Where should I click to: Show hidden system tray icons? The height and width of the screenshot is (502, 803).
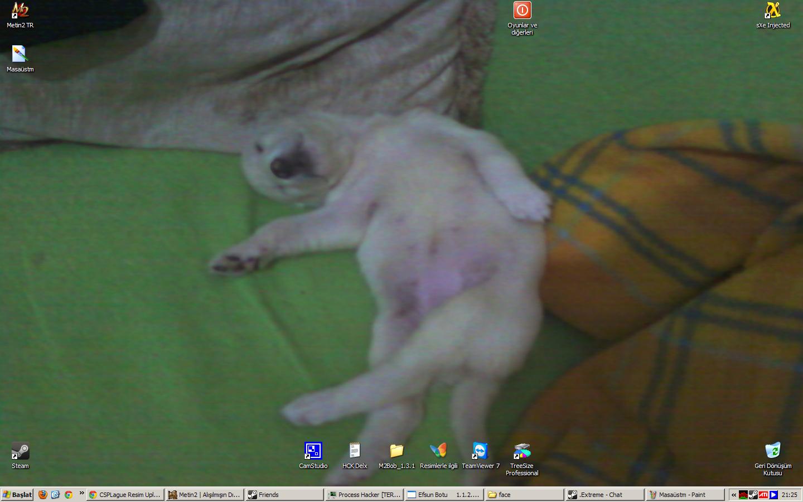(x=734, y=495)
